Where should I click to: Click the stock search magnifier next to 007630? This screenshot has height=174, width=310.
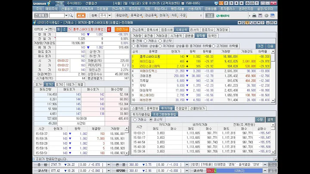(x=54, y=29)
